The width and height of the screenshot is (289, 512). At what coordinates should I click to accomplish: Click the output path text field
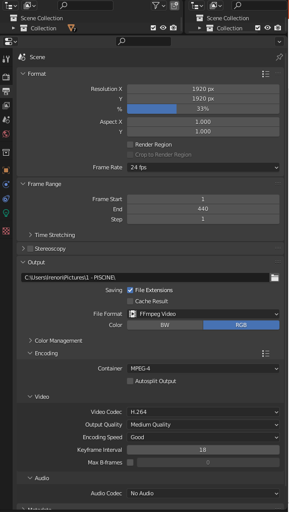145,278
